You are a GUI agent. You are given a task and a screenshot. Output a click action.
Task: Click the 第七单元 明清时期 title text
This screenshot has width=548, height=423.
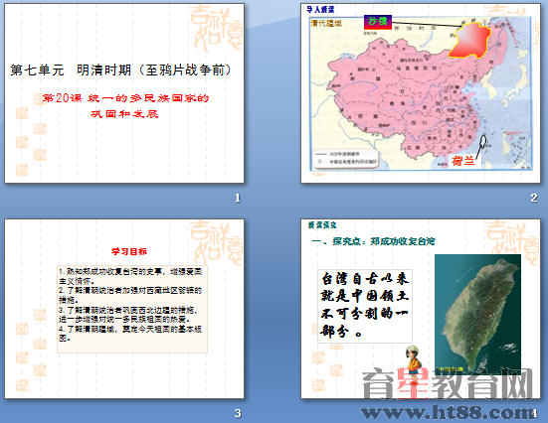point(120,70)
